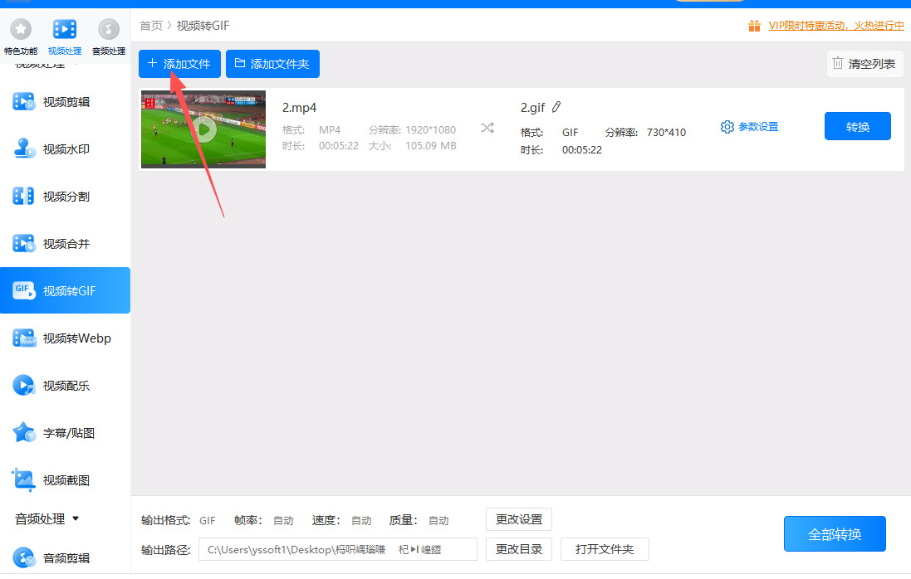This screenshot has height=579, width=911.
Task: Click the 视频转GIF breadcrumb text
Action: click(203, 26)
